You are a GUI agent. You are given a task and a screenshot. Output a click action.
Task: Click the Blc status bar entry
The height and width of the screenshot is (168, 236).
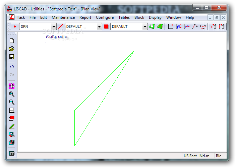(x=218, y=156)
